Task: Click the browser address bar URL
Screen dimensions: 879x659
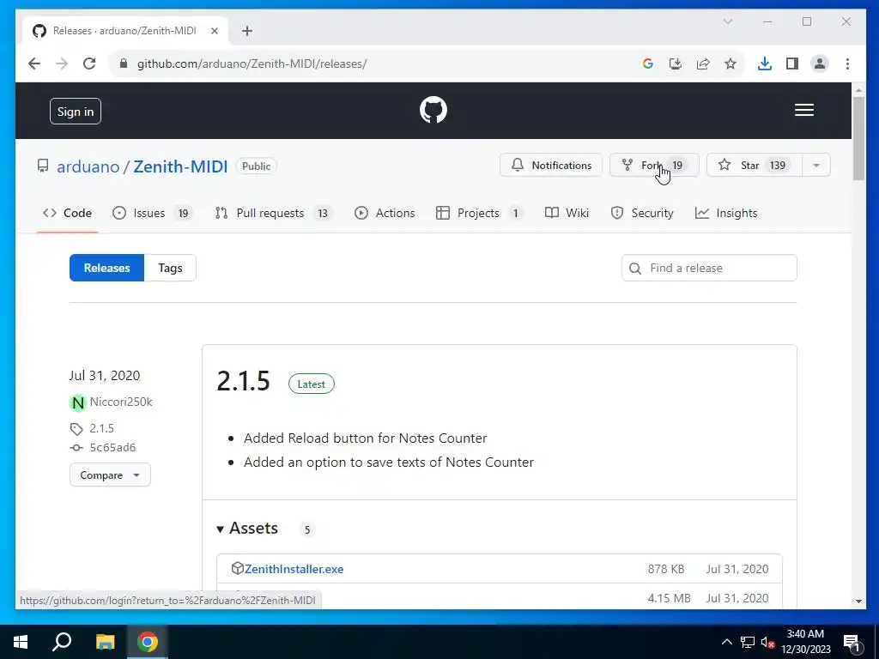Action: (x=252, y=63)
